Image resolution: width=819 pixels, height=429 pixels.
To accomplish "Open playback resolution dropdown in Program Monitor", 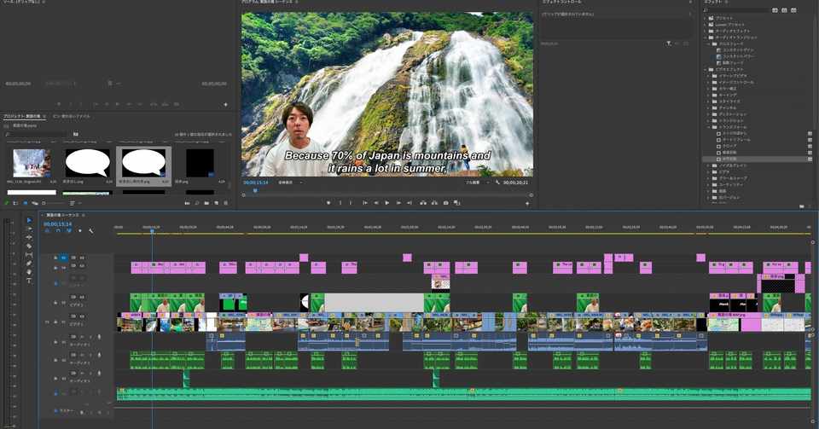I will point(478,183).
